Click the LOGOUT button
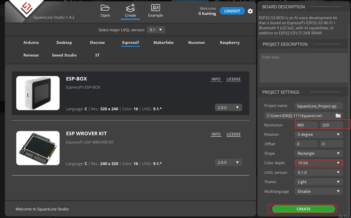351x218 pixels. (x=232, y=11)
